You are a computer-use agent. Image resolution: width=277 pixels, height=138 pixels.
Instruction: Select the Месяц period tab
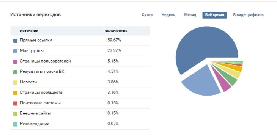point(190,15)
